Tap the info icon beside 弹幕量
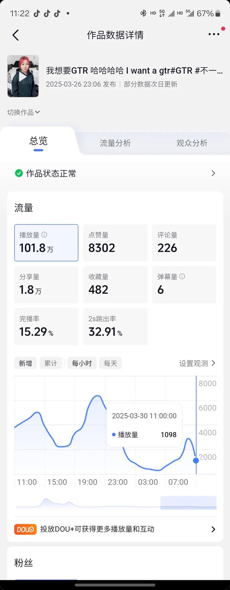Screen dimensions: 230x590 [x=182, y=276]
